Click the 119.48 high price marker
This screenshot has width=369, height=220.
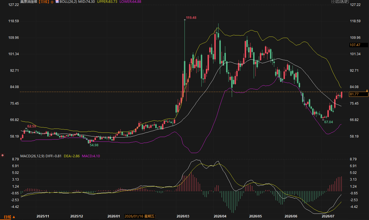pyautogui.click(x=191, y=18)
